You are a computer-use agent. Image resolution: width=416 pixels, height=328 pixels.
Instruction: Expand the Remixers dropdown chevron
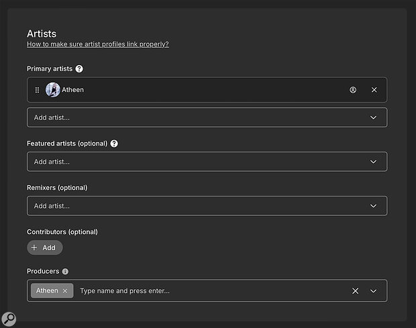point(373,206)
